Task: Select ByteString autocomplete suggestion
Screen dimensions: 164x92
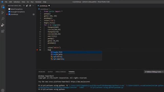Action: tap(76, 57)
